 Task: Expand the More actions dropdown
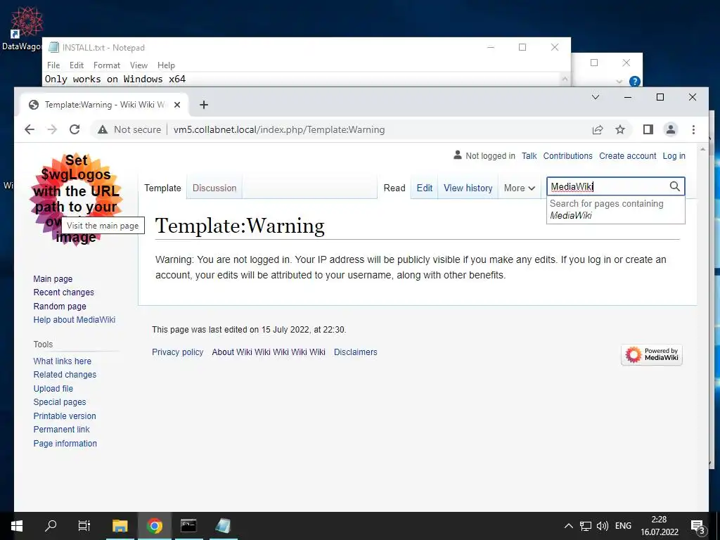[520, 188]
